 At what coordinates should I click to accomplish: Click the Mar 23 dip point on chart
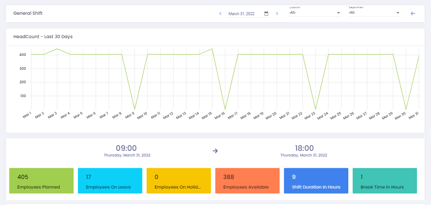[x=315, y=110]
